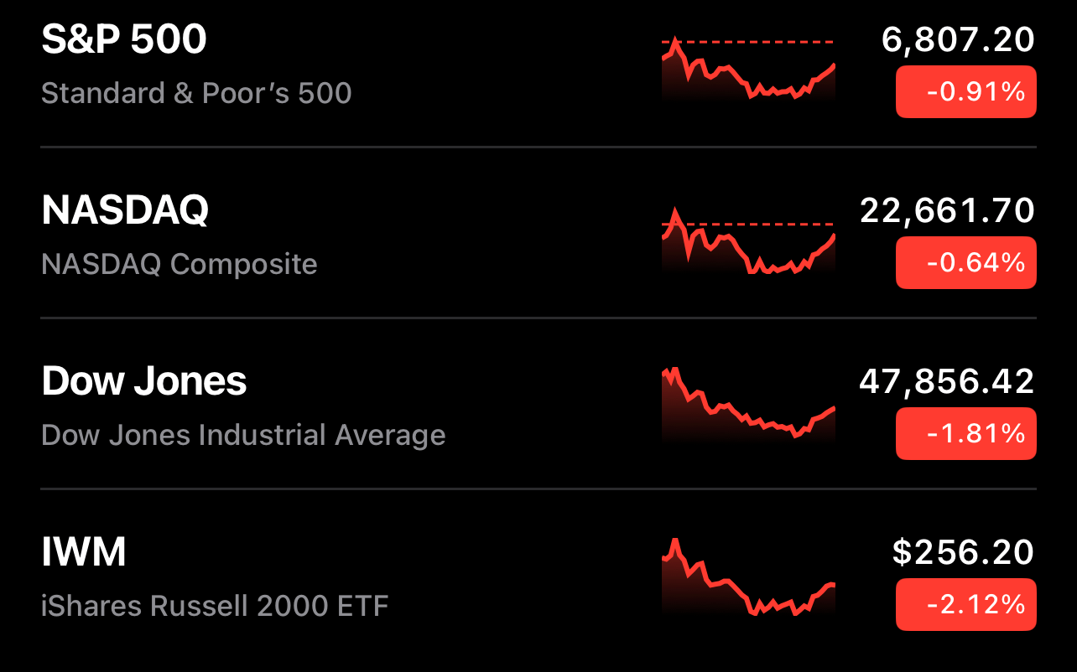
Task: Select the S&P 500 ticker name
Action: (123, 39)
